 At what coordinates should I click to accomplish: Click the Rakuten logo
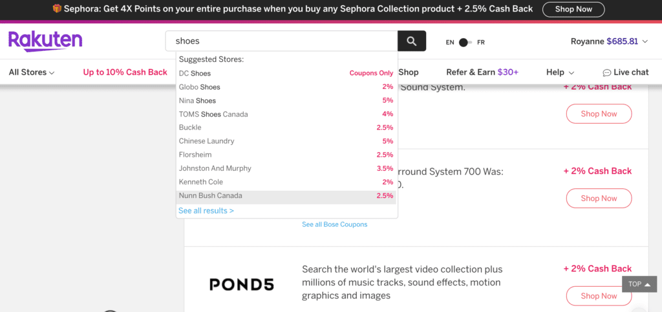[45, 41]
